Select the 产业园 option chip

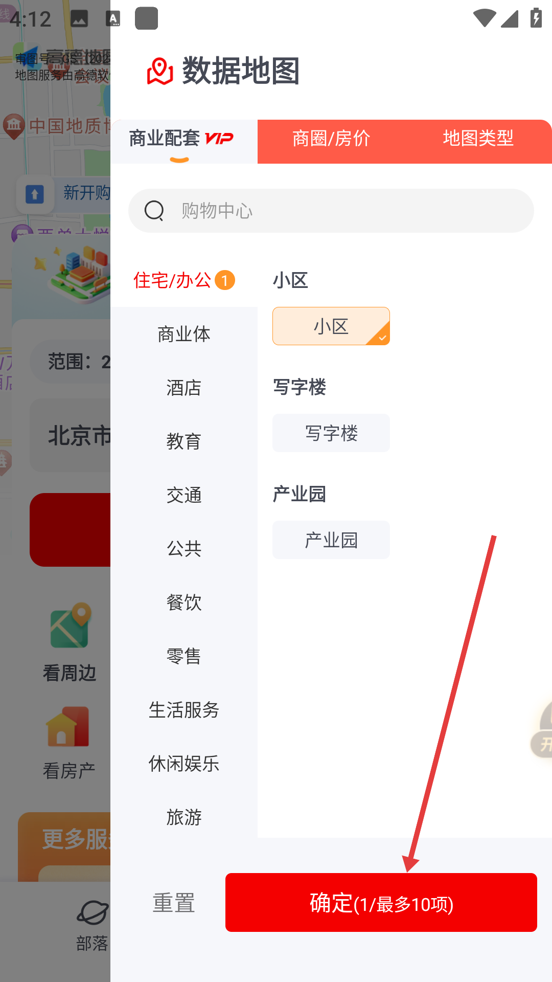click(331, 540)
